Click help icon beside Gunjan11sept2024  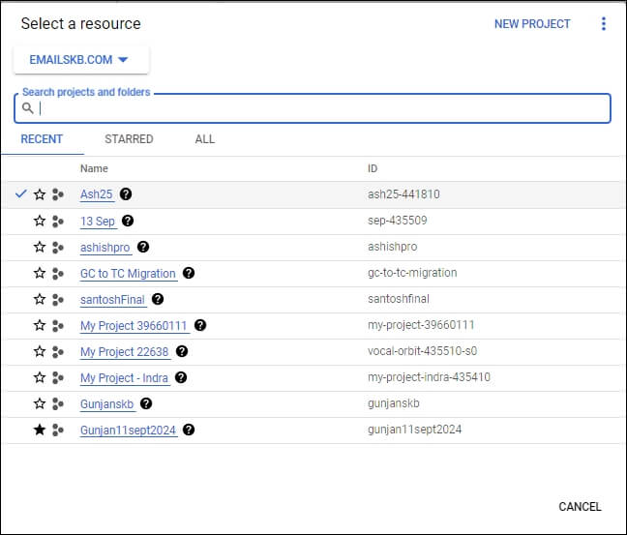[189, 430]
